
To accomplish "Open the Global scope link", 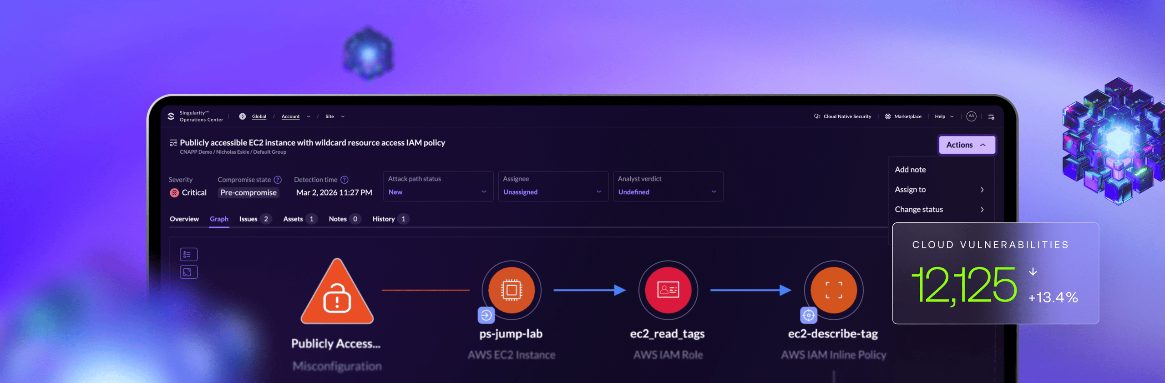I will pyautogui.click(x=259, y=116).
